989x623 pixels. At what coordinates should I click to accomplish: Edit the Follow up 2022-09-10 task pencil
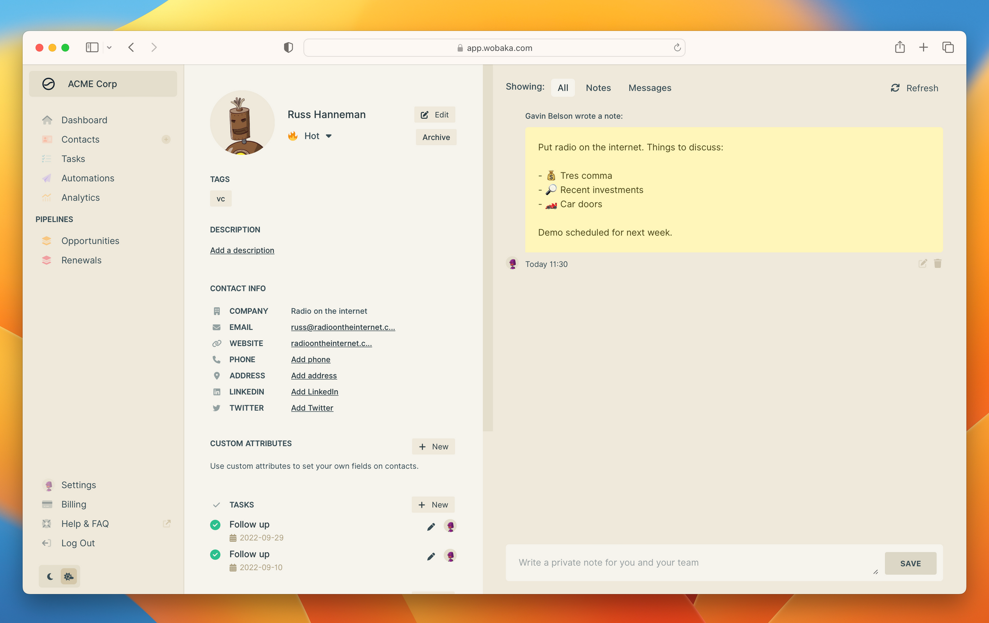(431, 556)
